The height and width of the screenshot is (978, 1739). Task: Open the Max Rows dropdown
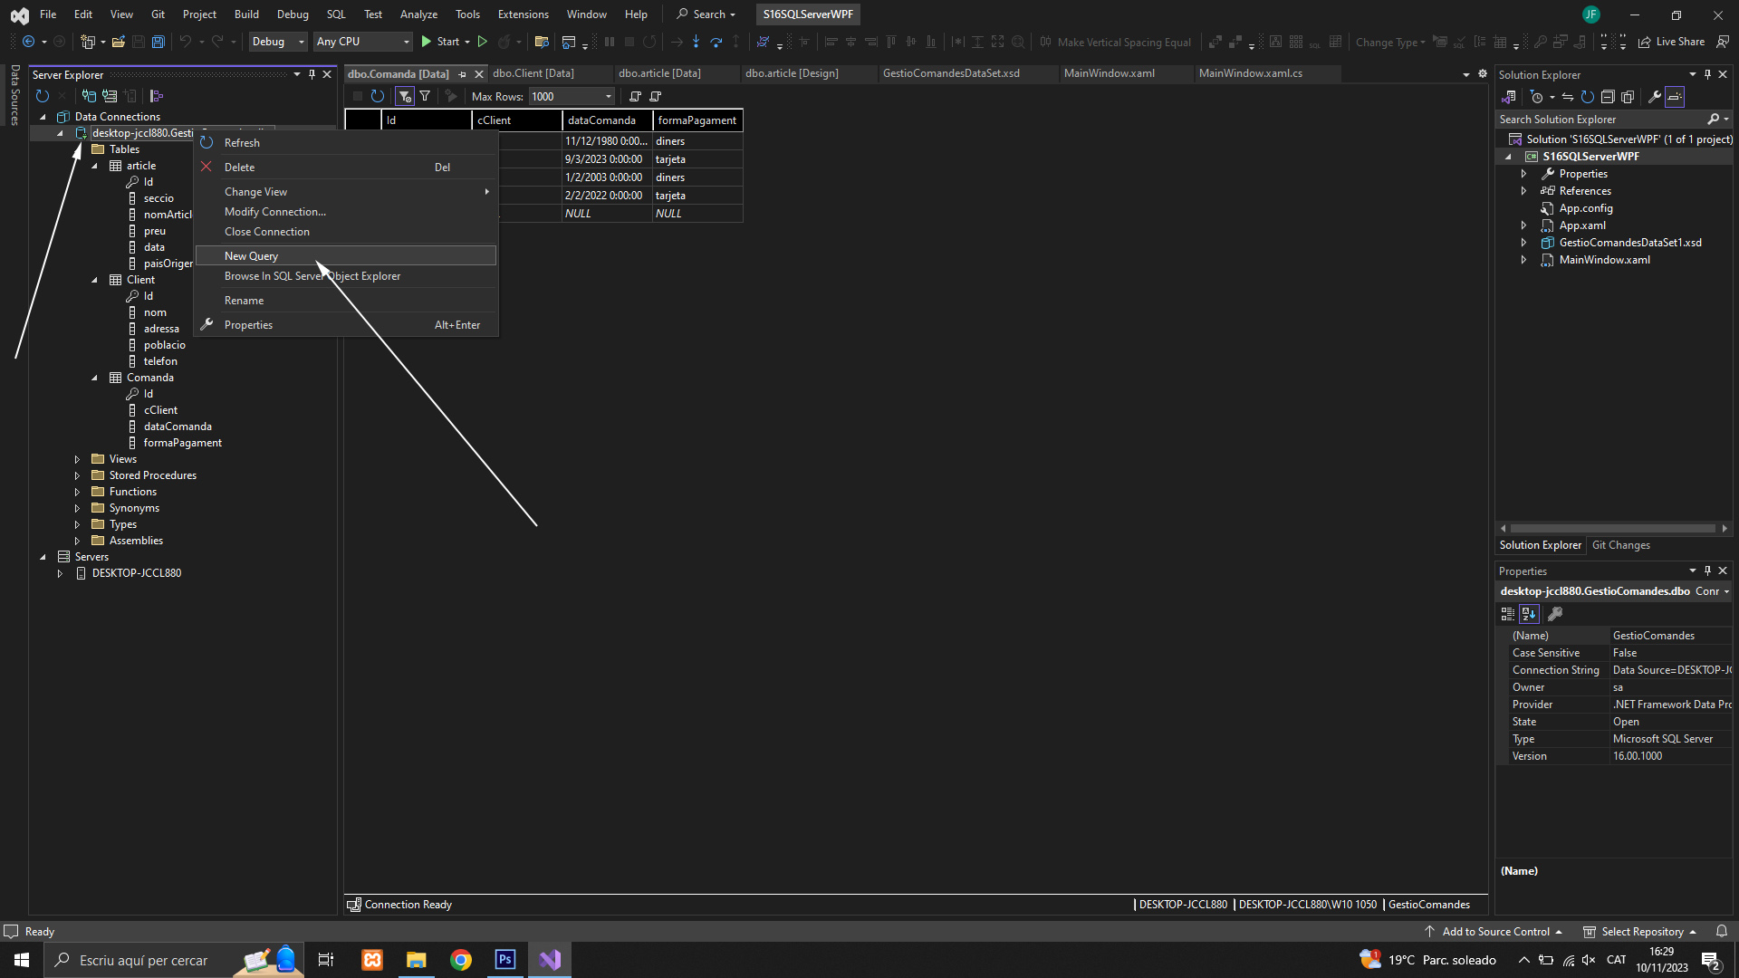609,96
